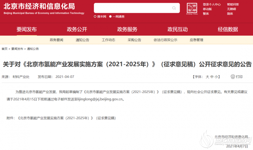Click the publish date 2021-04-07

pyautogui.click(x=65, y=77)
